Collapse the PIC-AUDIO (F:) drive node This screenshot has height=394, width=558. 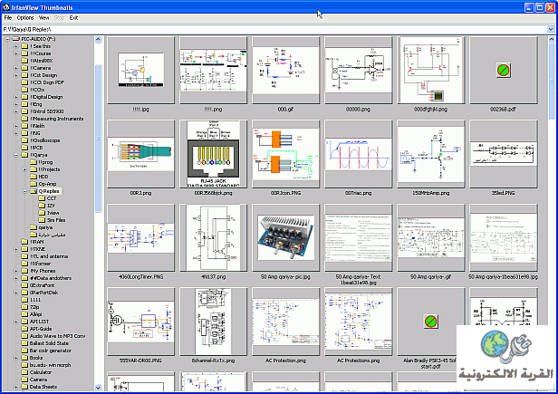[7, 39]
